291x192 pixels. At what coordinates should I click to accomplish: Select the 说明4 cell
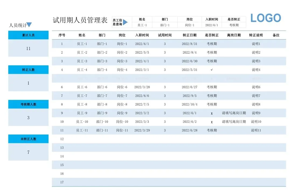click(256, 70)
